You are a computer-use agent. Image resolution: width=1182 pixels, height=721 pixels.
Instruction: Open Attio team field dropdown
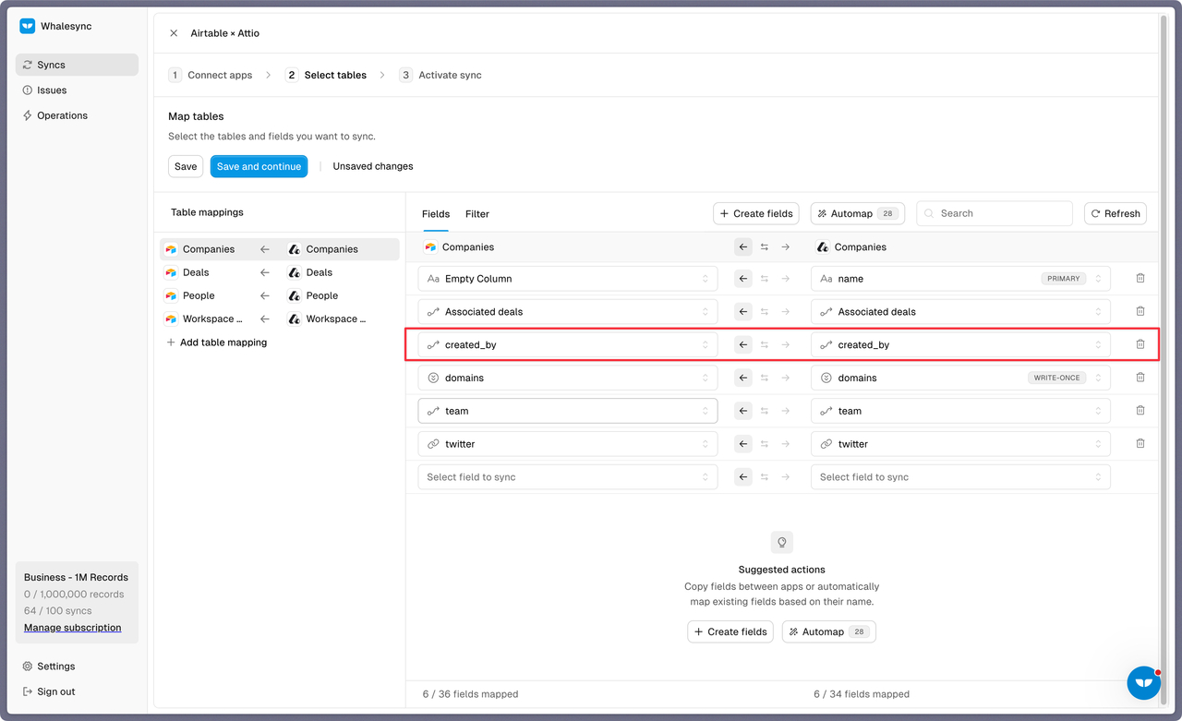960,411
